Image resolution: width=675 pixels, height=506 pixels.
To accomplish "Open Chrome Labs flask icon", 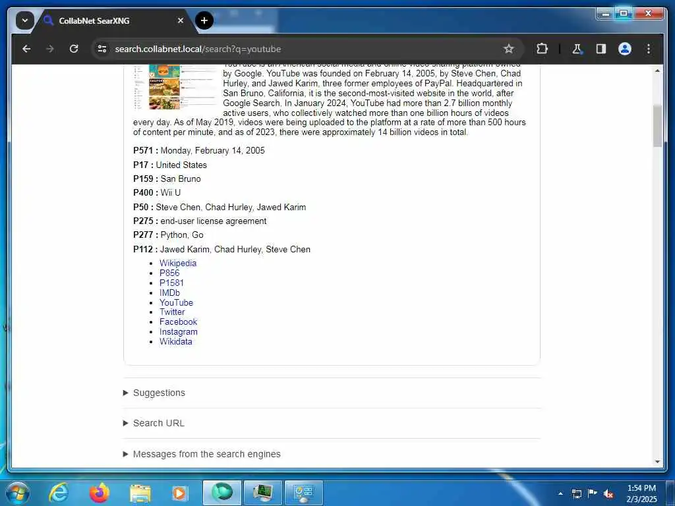I will click(x=577, y=49).
